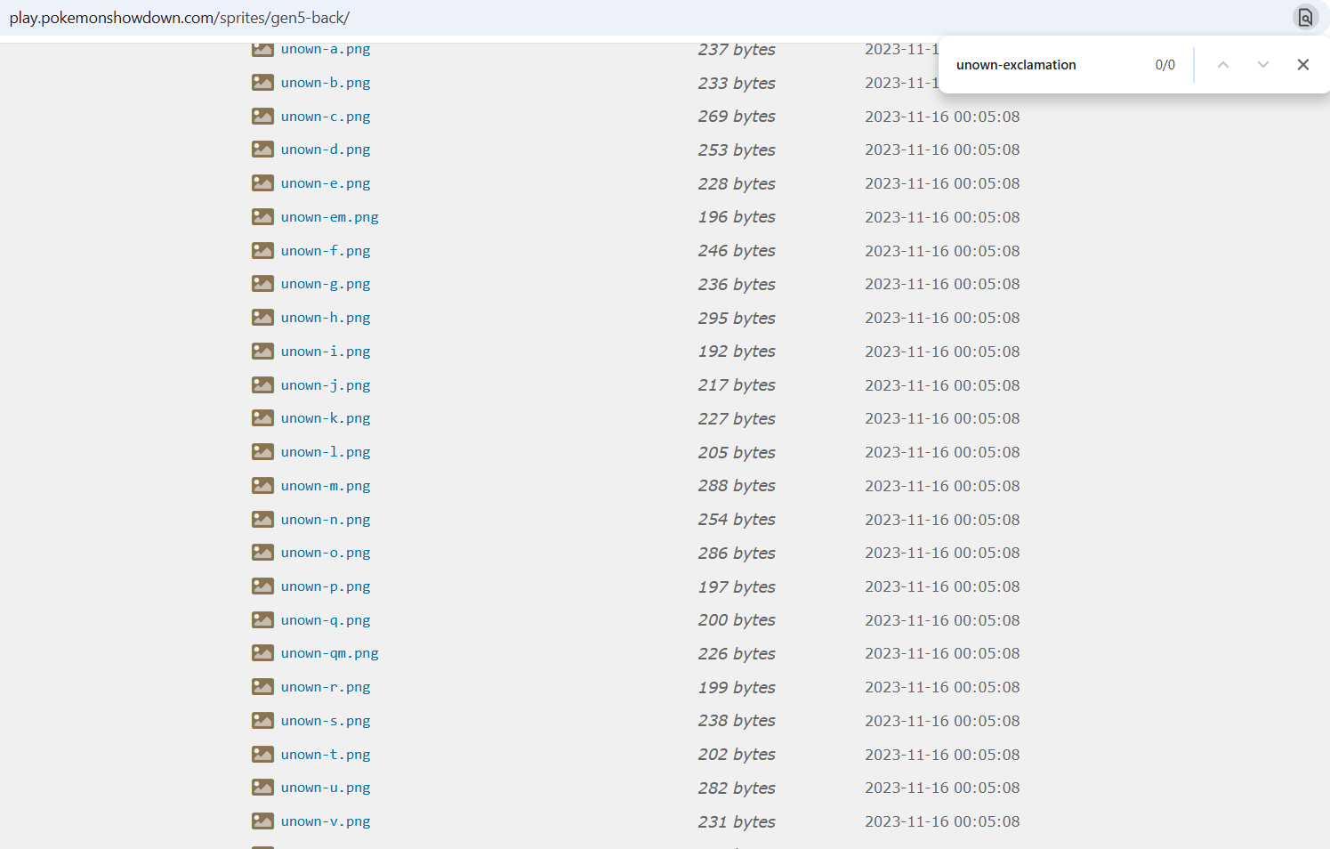Open the unown-k.png file link

click(326, 418)
